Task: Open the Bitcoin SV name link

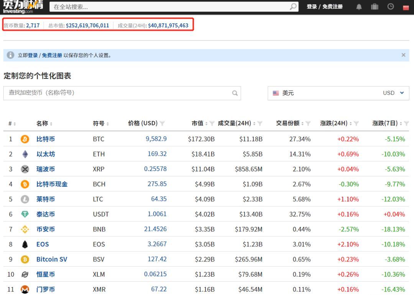Action: tap(52, 259)
